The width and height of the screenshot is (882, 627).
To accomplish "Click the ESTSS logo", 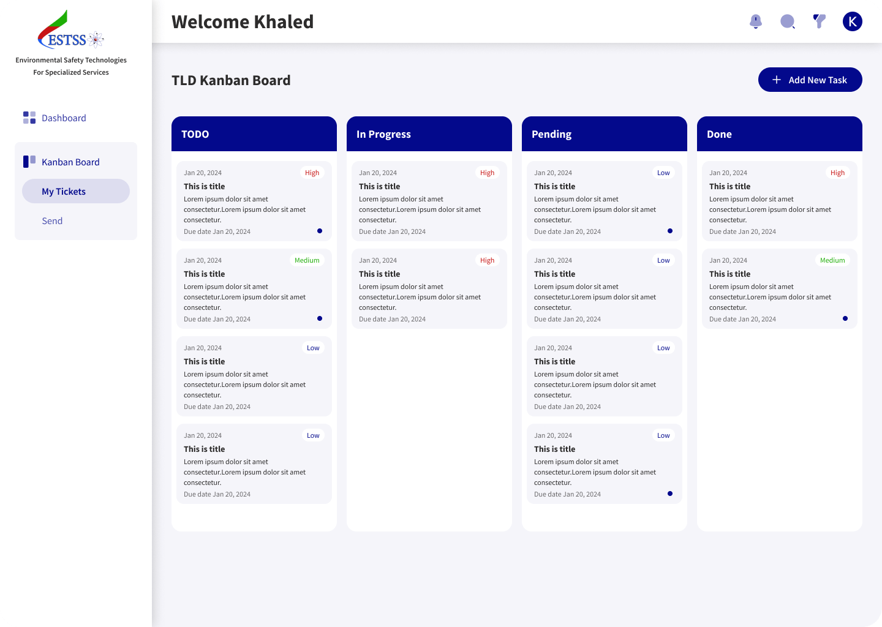I will pos(71,29).
